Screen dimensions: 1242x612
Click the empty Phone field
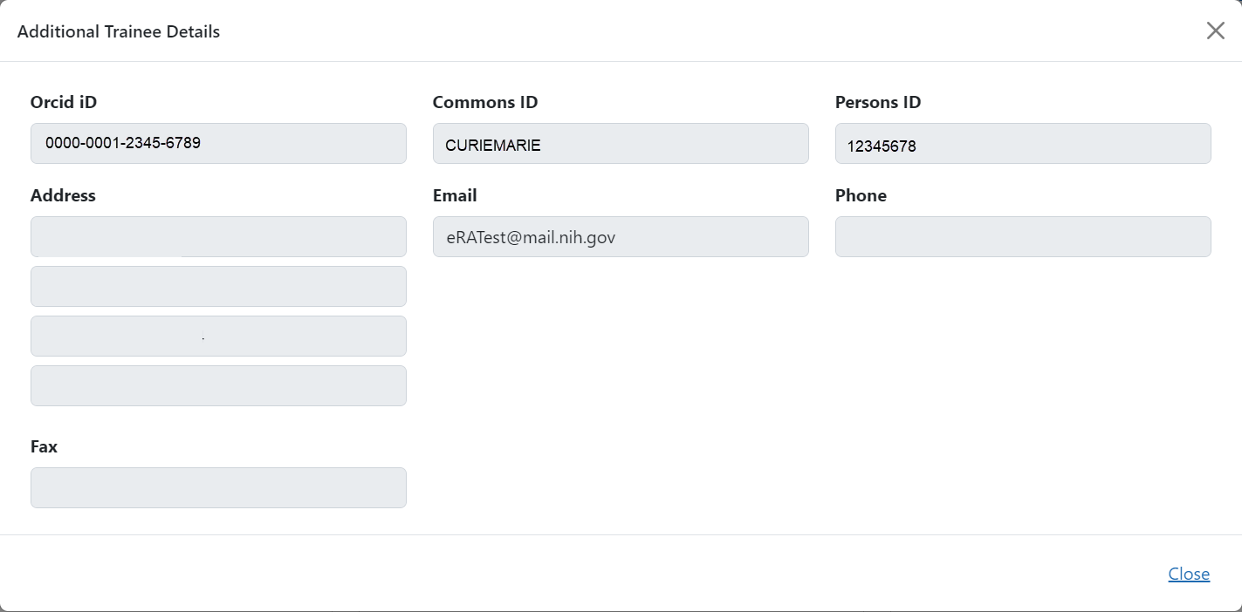click(x=1023, y=236)
